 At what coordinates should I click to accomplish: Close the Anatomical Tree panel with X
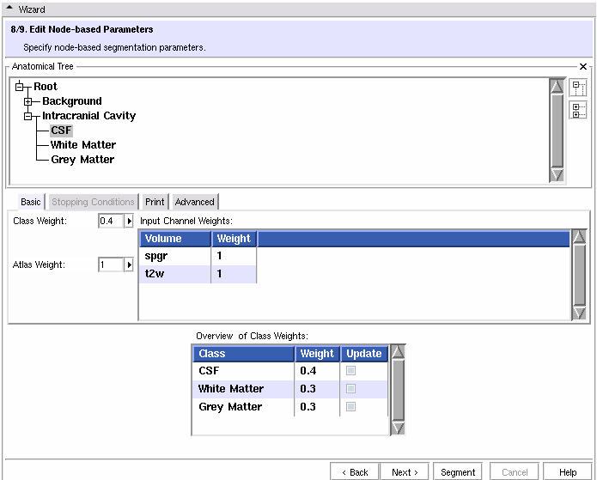click(583, 66)
